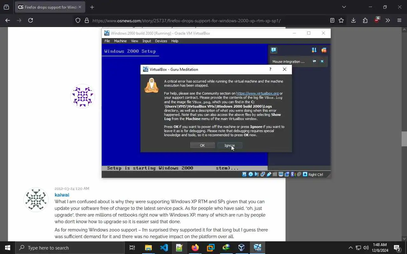Click the mouse integration status bar indicator
The height and width of the screenshot is (254, 407).
pyautogui.click(x=299, y=174)
